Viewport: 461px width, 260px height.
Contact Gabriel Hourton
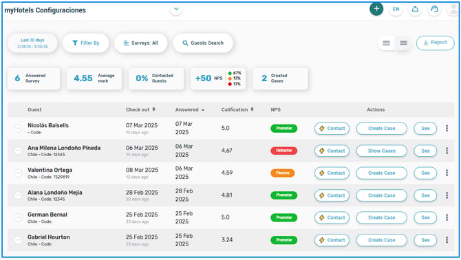point(332,240)
